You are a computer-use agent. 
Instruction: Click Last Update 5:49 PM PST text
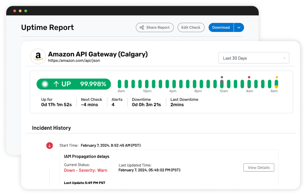[85, 183]
